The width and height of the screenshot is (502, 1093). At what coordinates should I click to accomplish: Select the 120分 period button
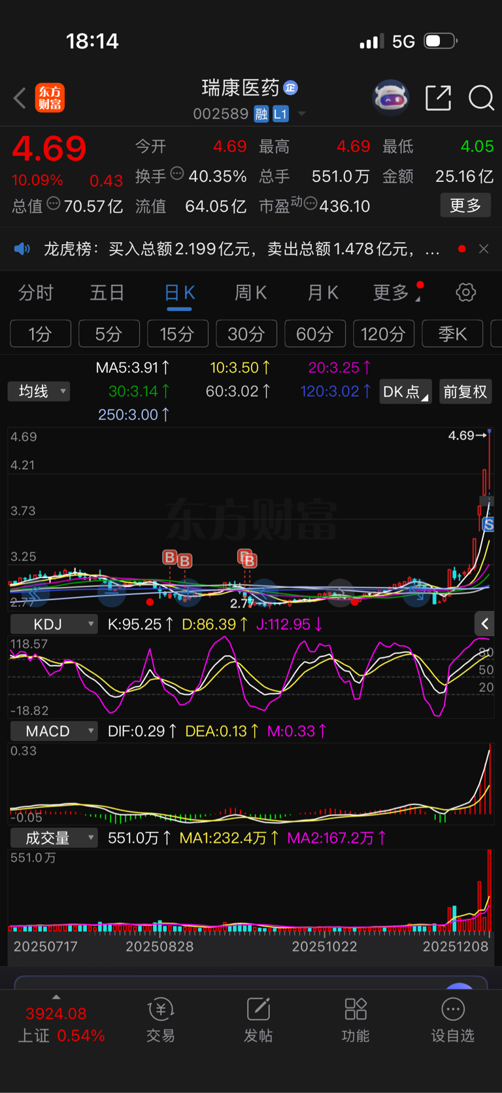pos(384,334)
